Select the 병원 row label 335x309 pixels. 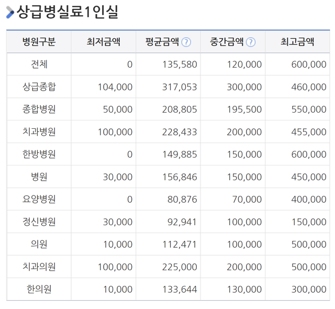click(39, 176)
